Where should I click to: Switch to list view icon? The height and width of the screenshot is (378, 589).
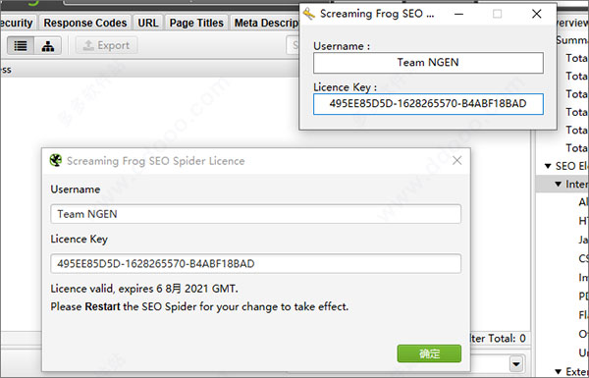pyautogui.click(x=21, y=46)
